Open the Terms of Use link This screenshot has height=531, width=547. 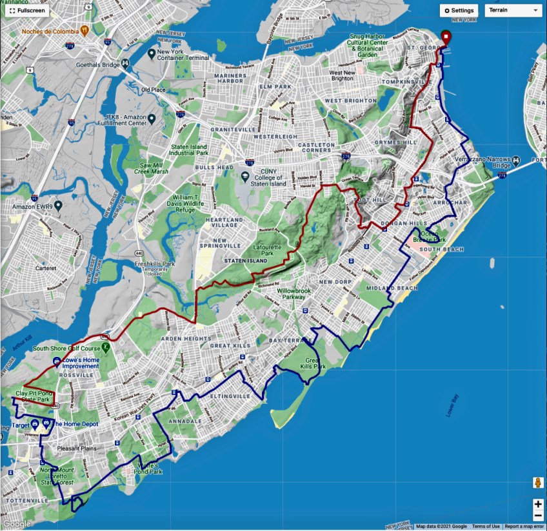coord(486,526)
